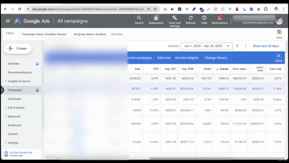Screen dimensions: 289x163
Task: Open Ad groups in sidebar
Action: pos(14,99)
